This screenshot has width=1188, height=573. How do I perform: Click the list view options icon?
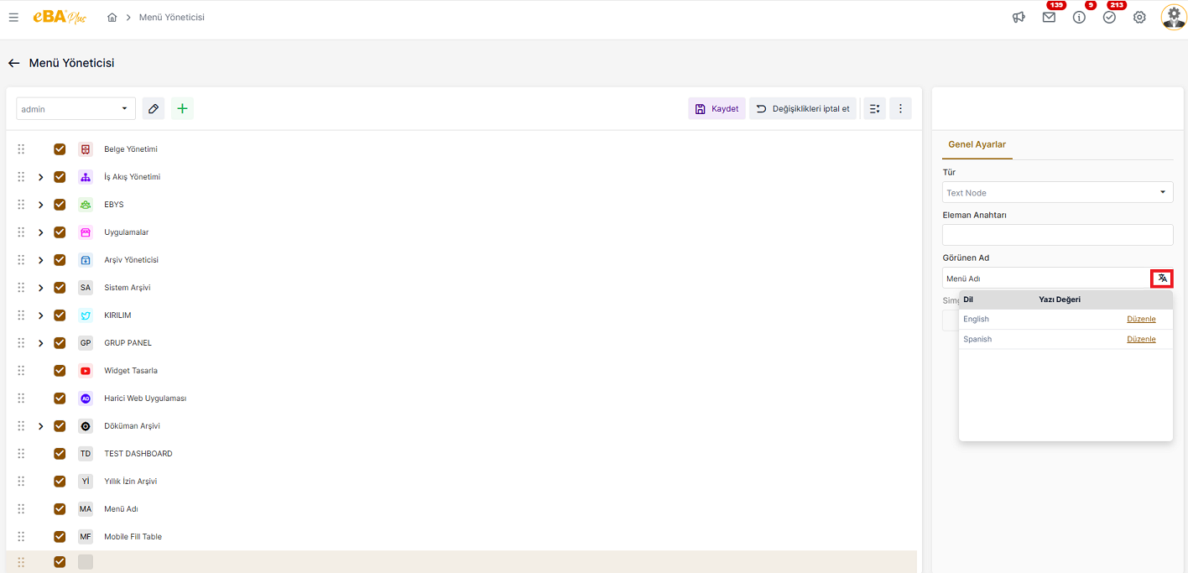point(874,108)
